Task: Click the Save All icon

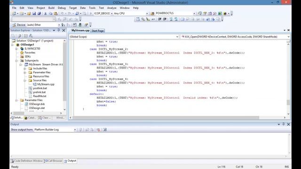Action: pos(39,14)
